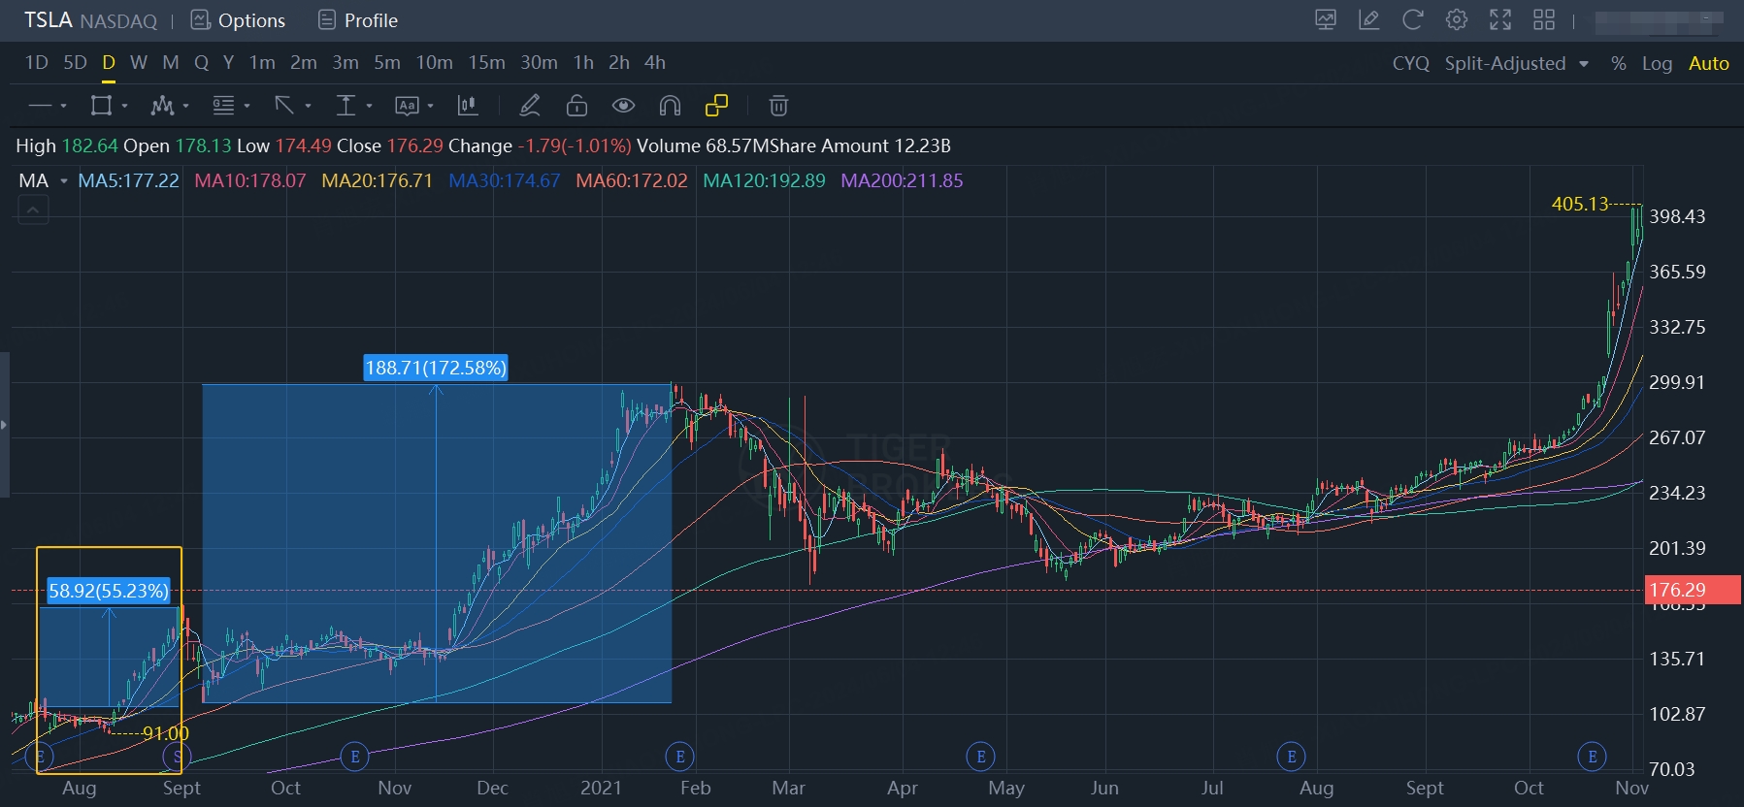Open the company Profile page
This screenshot has width=1744, height=807.
coord(358,20)
